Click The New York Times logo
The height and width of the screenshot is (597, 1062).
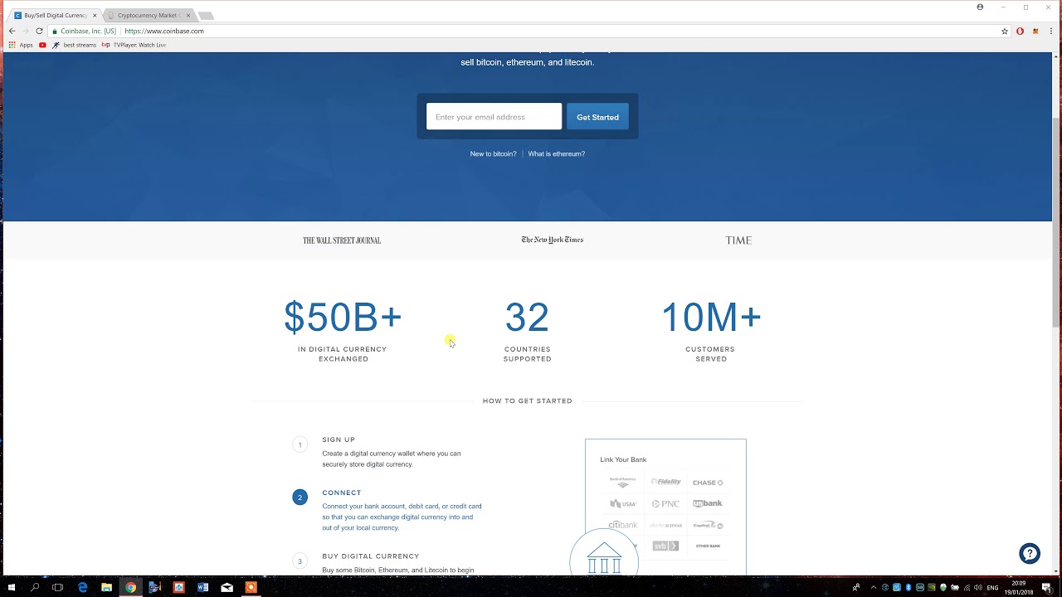point(553,240)
